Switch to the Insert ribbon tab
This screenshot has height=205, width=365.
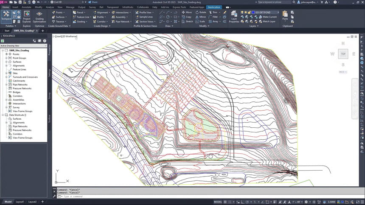tap(15, 7)
